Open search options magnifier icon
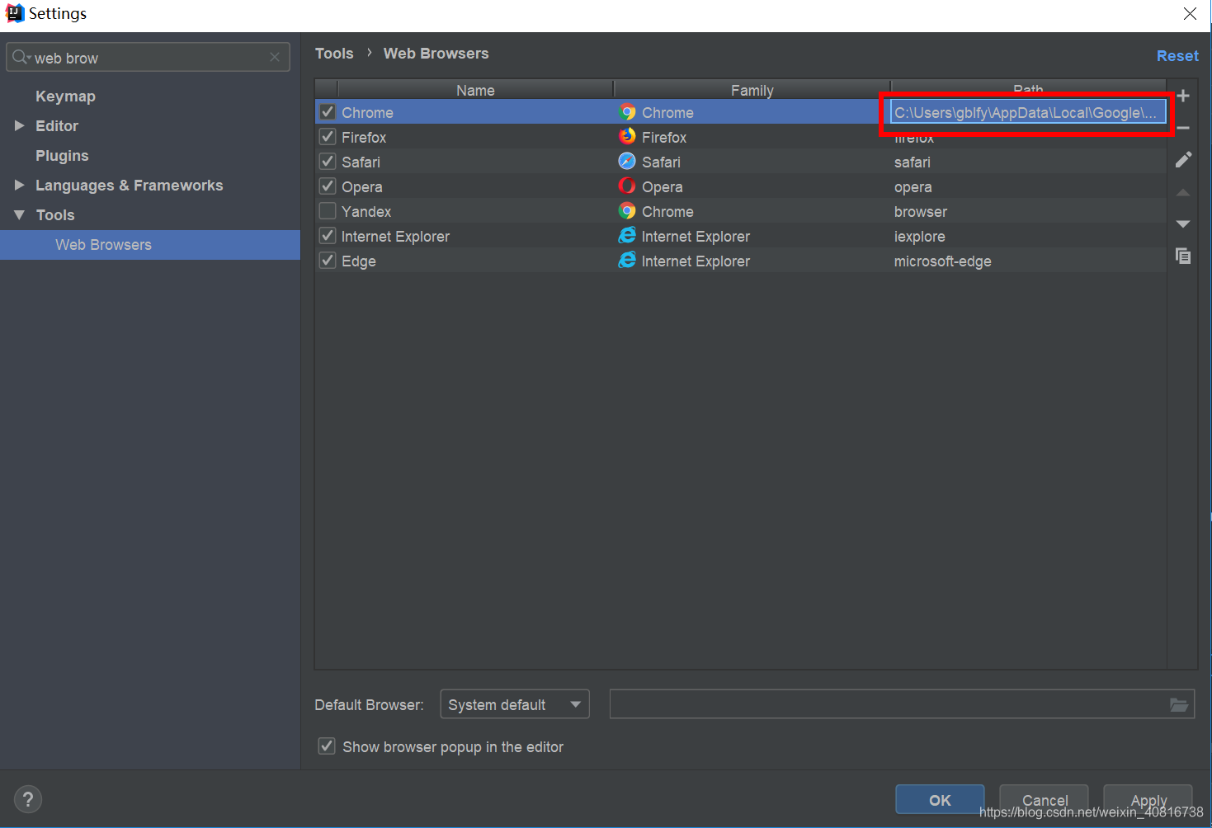 click(x=21, y=57)
